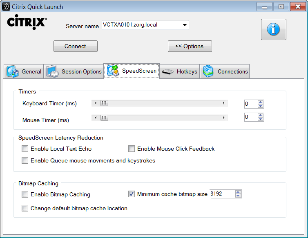Click the Citrix logo
Viewport: 308px width, 238px height.
coord(27,22)
